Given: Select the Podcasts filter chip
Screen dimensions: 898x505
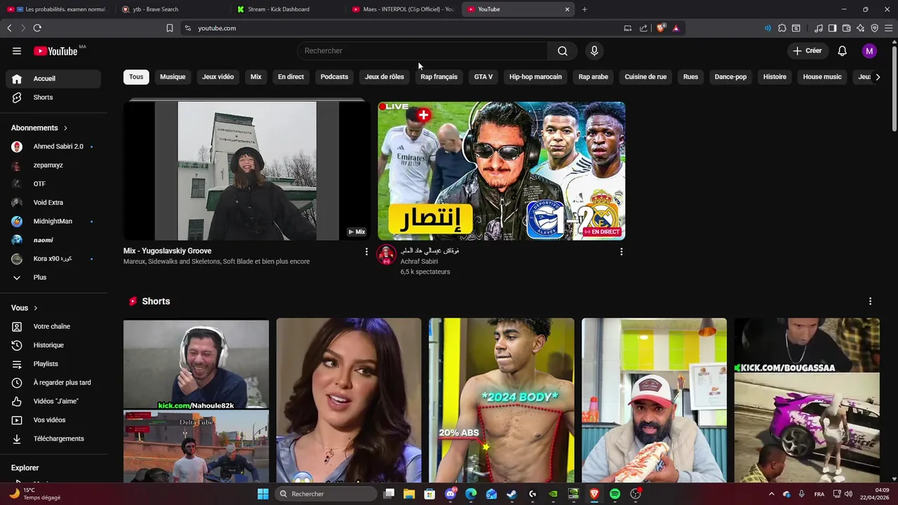Looking at the screenshot, I should (x=334, y=76).
